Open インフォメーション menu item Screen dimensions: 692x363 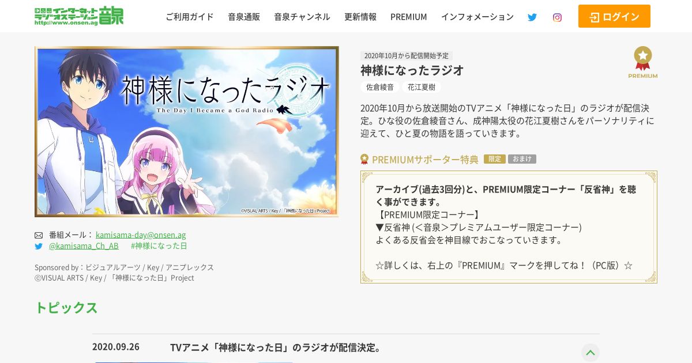coord(477,17)
